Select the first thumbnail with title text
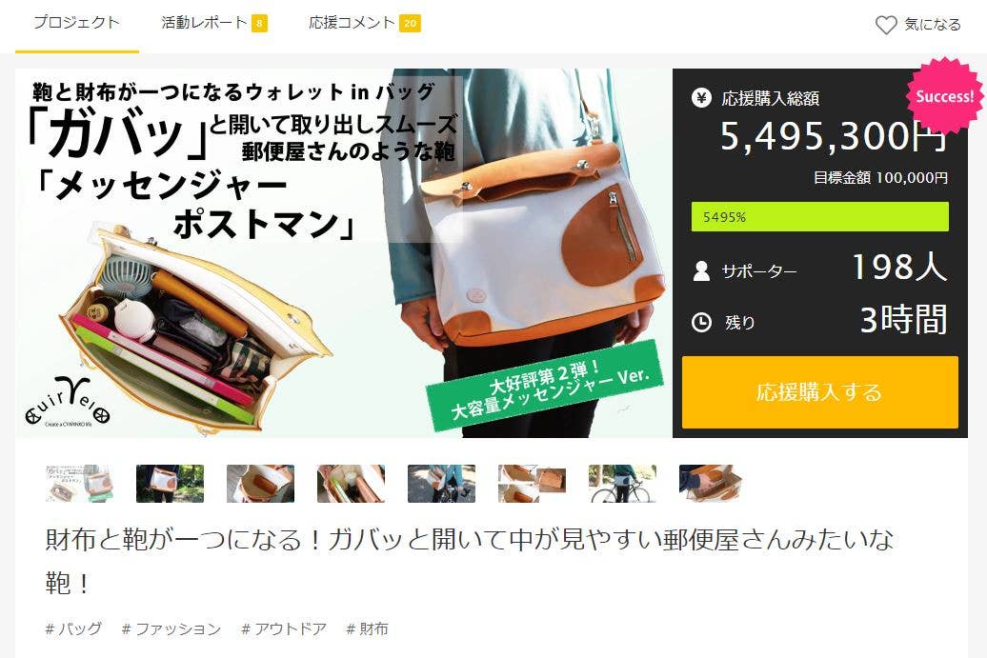Screen dimensions: 987x658 79,483
